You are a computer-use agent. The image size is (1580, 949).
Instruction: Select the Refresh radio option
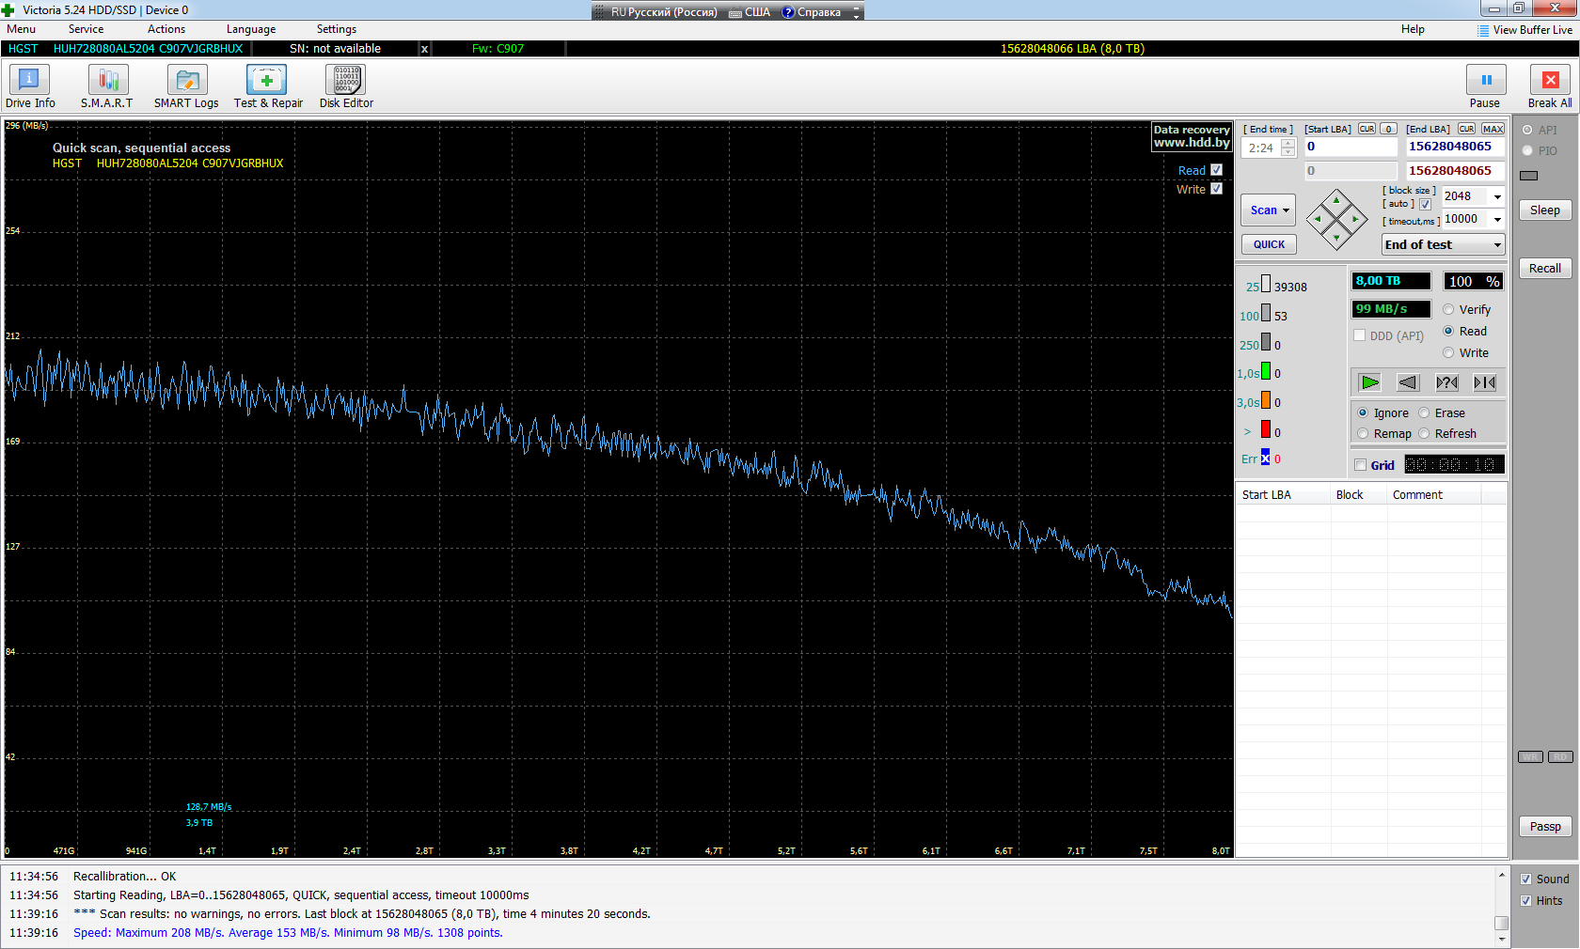point(1424,434)
